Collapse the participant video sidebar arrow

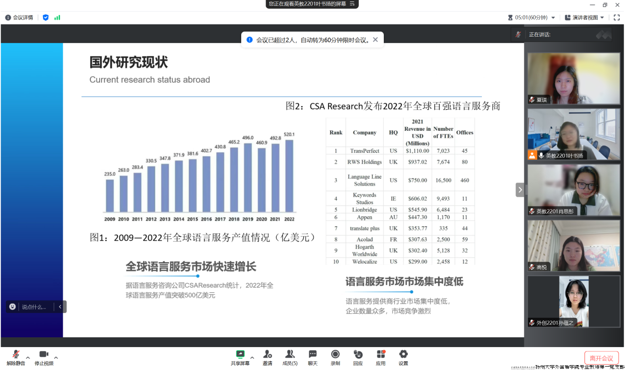coord(520,190)
